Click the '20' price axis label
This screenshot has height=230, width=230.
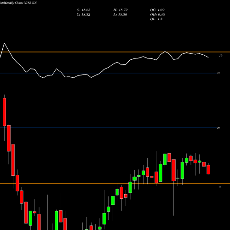tap(218, 128)
